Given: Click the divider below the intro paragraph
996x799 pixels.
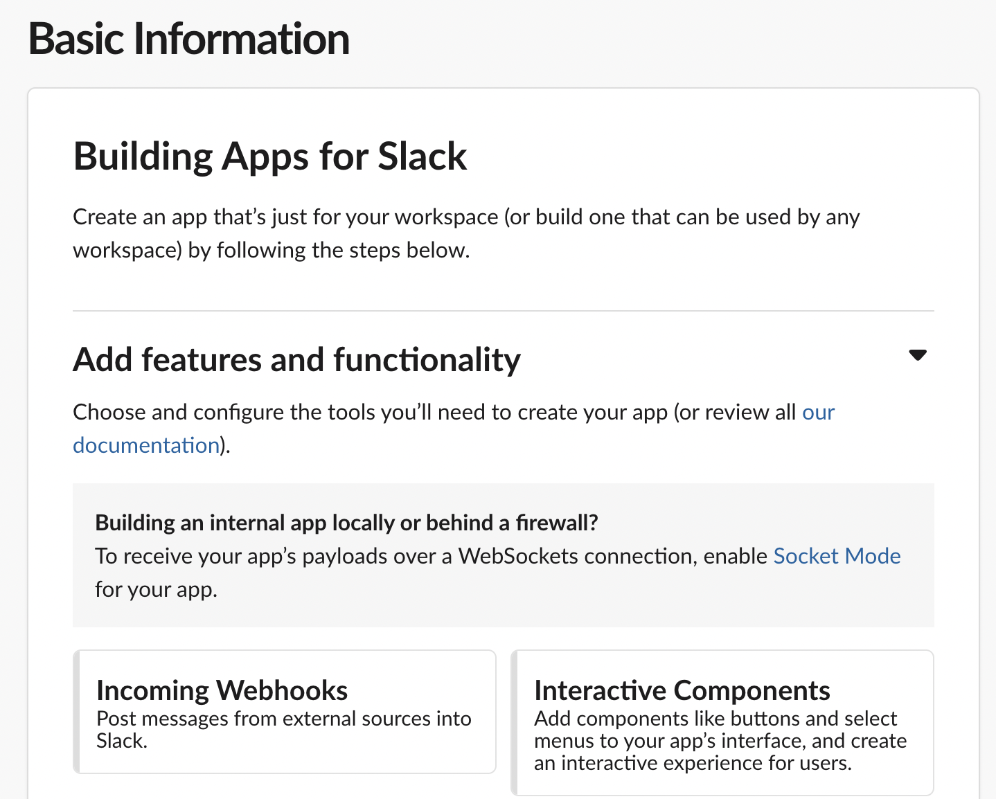Looking at the screenshot, I should pos(503,312).
